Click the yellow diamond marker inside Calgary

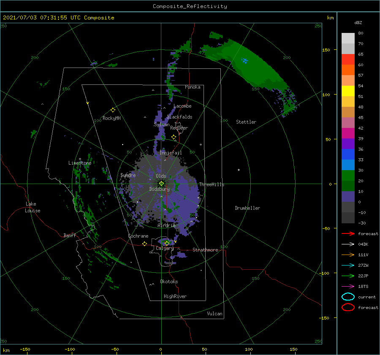pos(167,243)
